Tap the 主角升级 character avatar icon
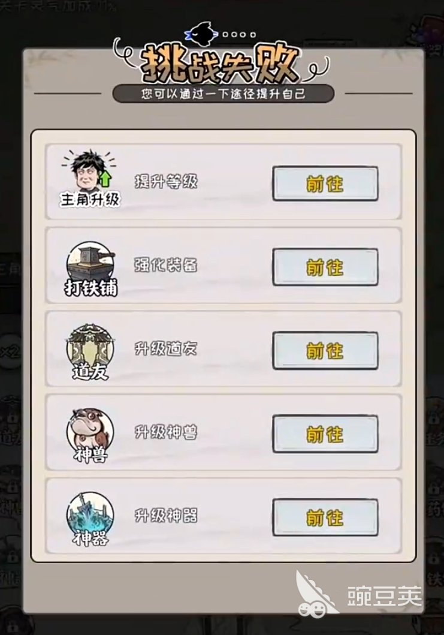 coord(88,171)
